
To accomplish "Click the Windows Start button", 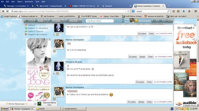I will [4, 109].
